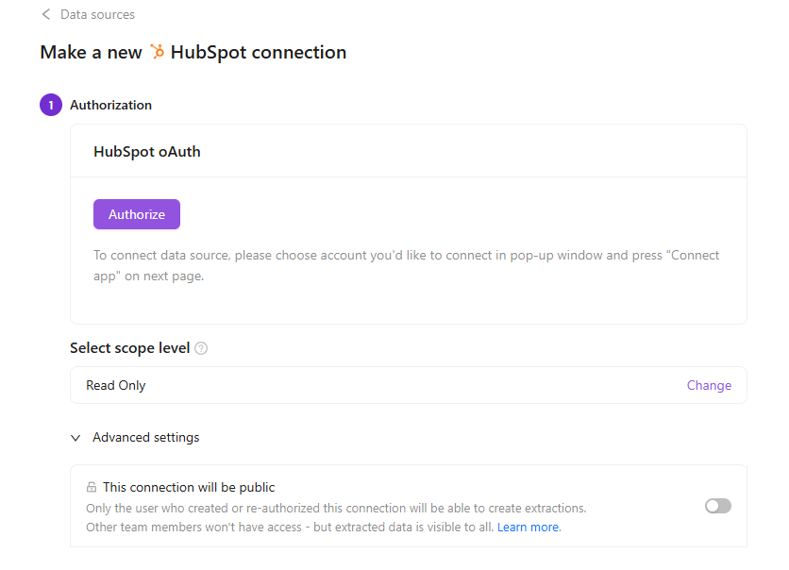The width and height of the screenshot is (789, 570).
Task: Click the HubSpot oAuth header
Action: pyautogui.click(x=146, y=151)
